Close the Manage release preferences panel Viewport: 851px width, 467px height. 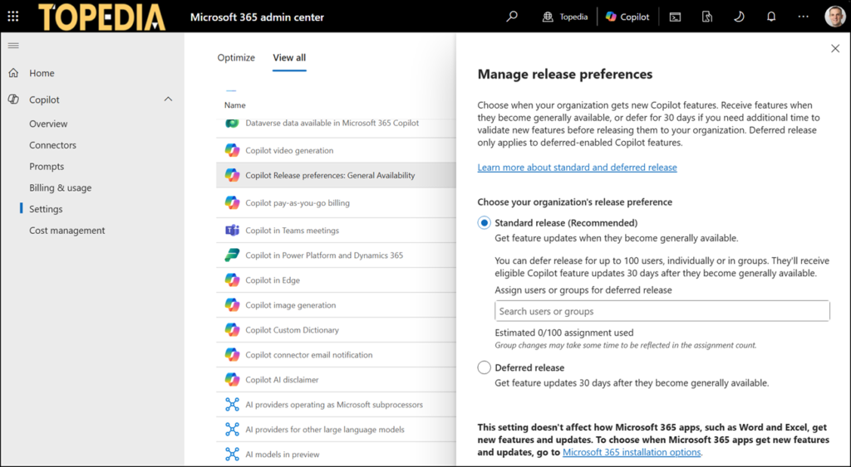click(x=834, y=49)
